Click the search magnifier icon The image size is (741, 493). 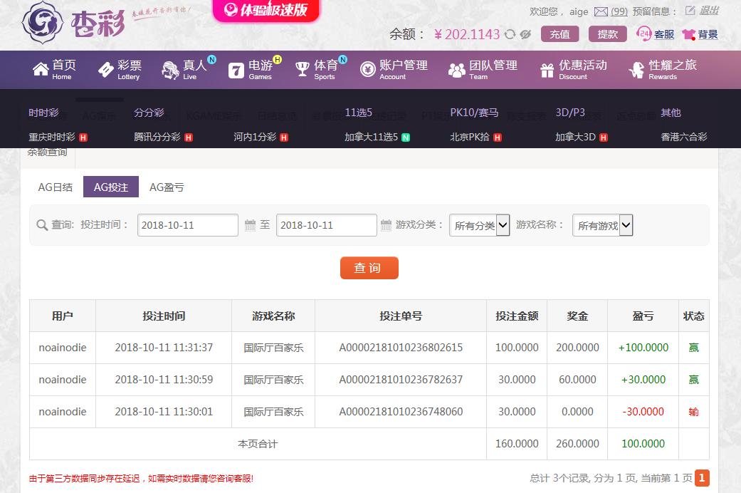42,225
